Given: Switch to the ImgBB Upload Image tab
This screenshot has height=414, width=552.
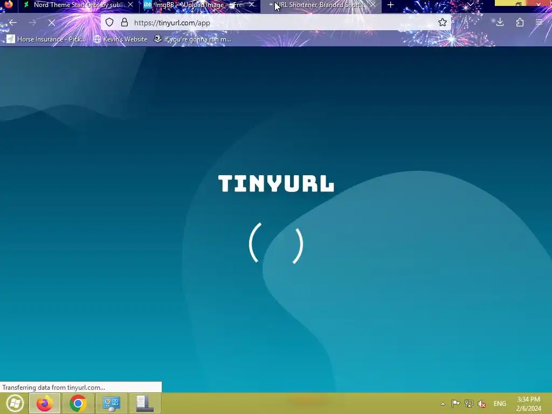Looking at the screenshot, I should [199, 5].
